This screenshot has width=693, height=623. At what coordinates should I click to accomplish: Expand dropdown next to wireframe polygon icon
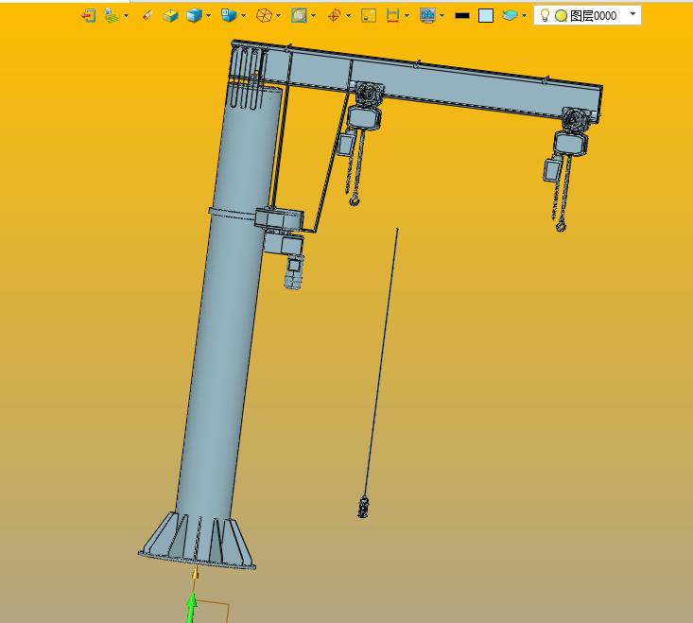(279, 16)
